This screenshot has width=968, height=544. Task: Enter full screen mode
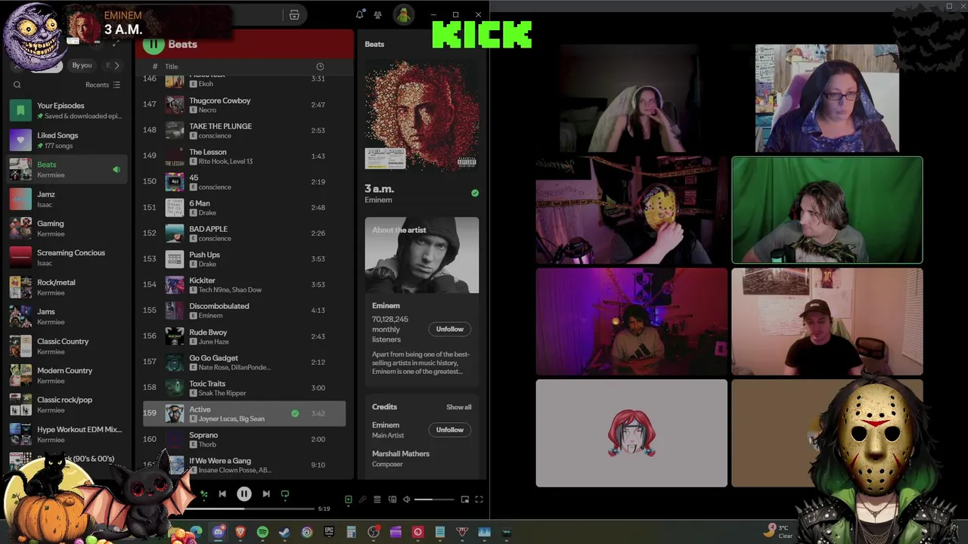coord(479,499)
